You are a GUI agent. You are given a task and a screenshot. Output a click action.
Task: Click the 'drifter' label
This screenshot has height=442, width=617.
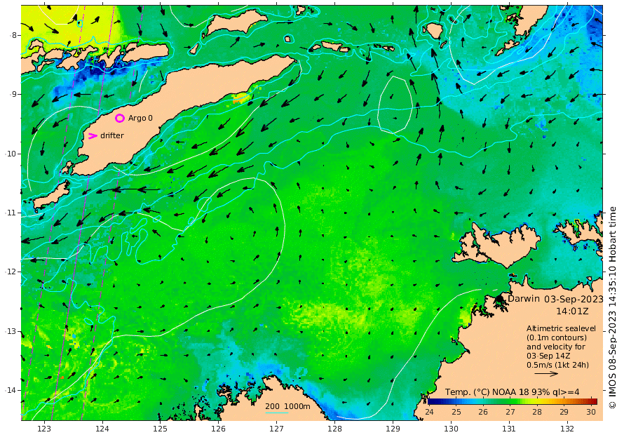(x=112, y=135)
